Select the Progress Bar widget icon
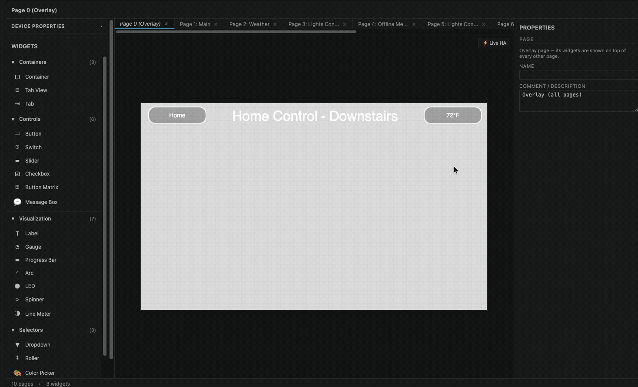Viewport: 638px width, 387px height. tap(17, 260)
